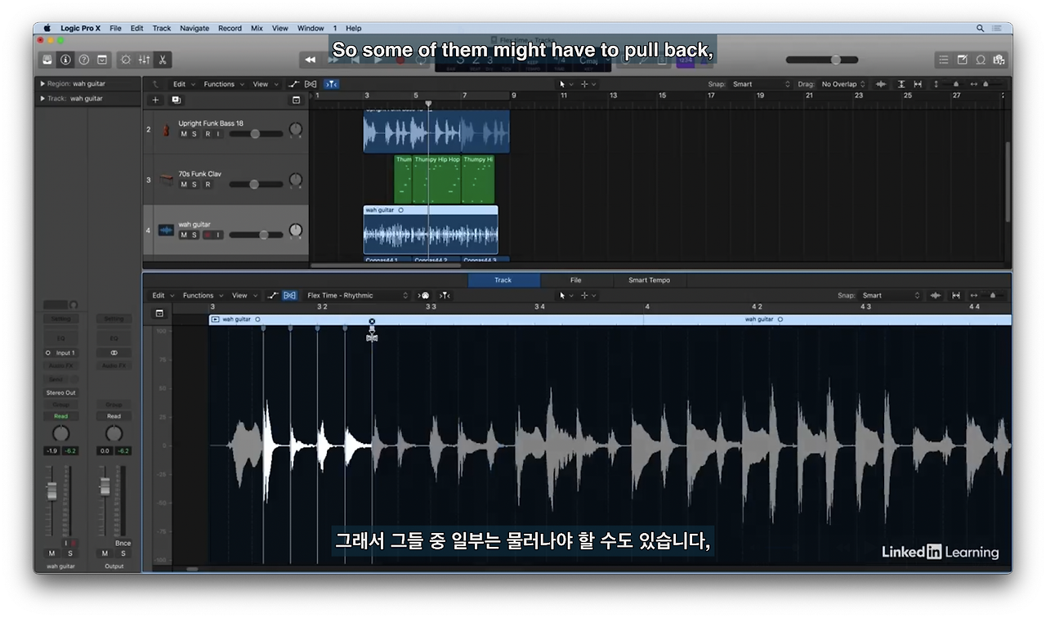Switch to Smart Tempo tab
The height and width of the screenshot is (618, 1046).
[649, 280]
